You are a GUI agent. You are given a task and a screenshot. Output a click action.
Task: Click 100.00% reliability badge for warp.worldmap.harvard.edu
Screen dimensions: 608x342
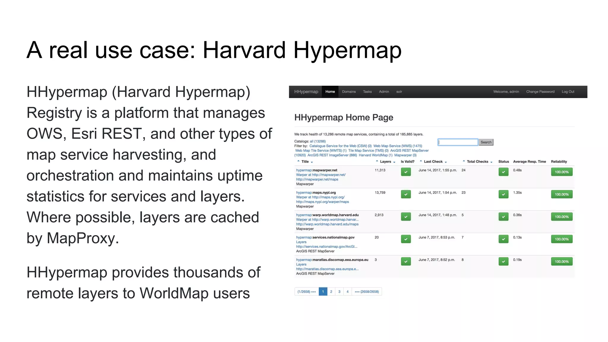tap(562, 217)
